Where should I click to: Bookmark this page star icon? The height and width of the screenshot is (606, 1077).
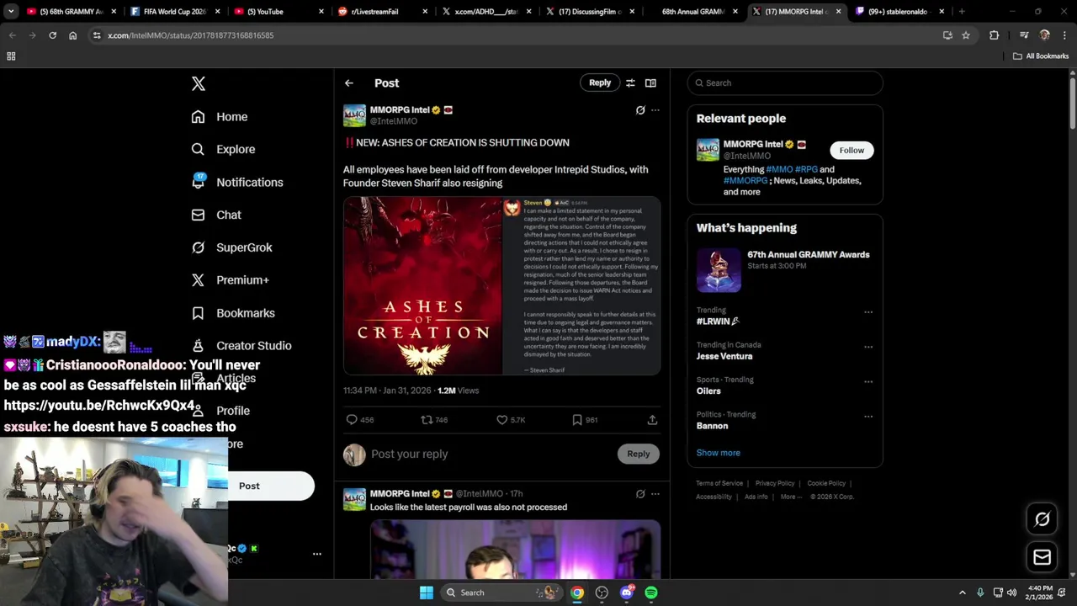coord(966,35)
